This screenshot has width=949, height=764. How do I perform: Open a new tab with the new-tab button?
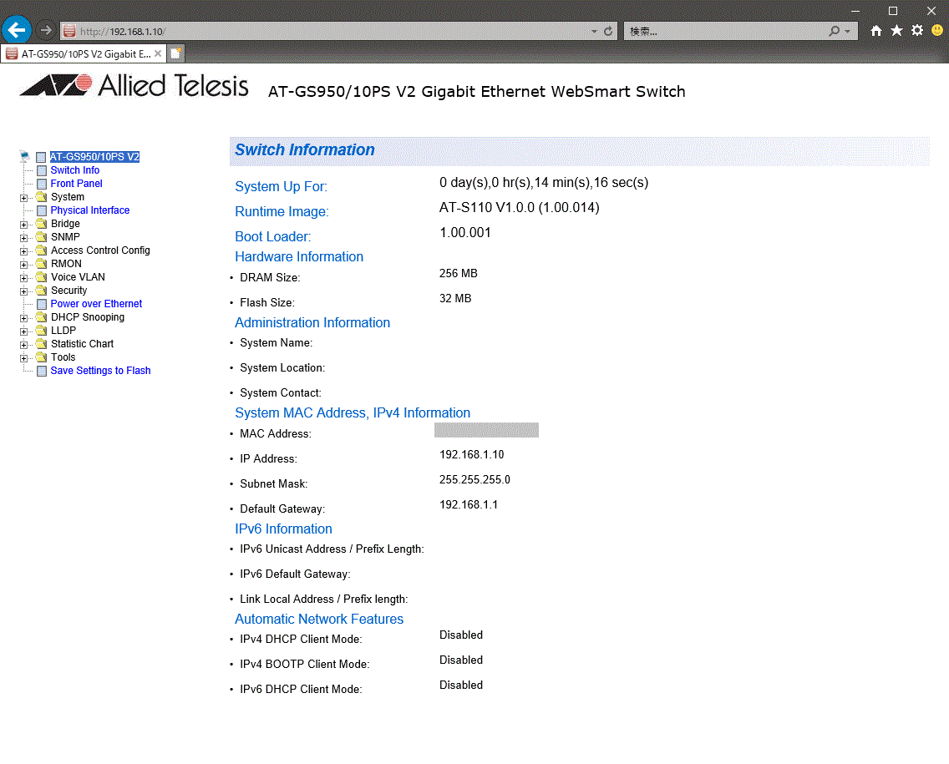coord(175,53)
